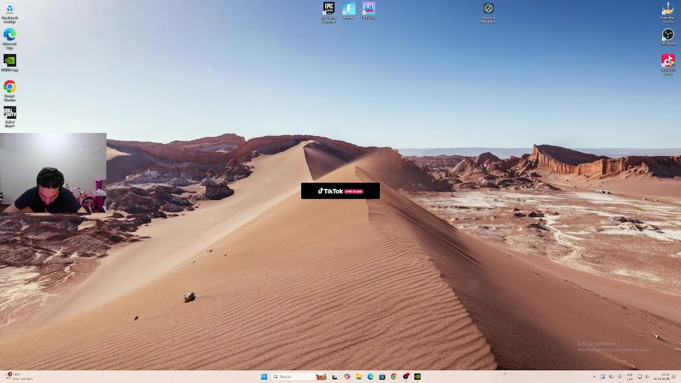Select the OBS Studio desktop shortcut
This screenshot has width=681, height=383.
(x=668, y=37)
